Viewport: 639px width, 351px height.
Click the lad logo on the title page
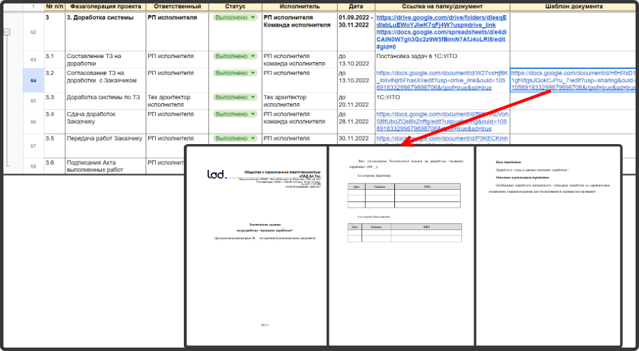coord(217,174)
